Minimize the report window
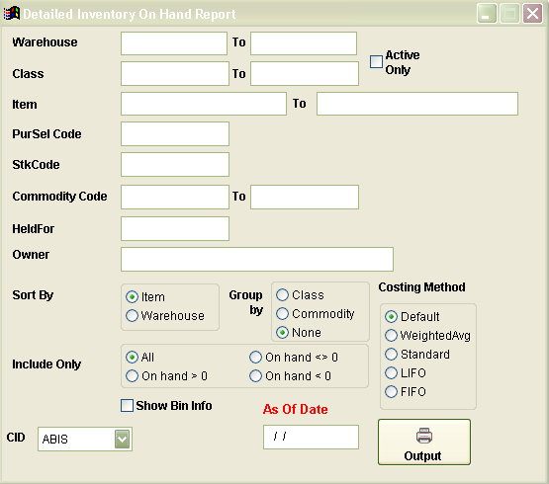The image size is (549, 484). (487, 14)
